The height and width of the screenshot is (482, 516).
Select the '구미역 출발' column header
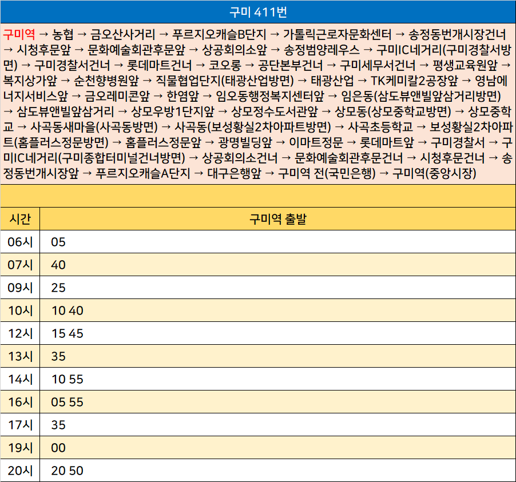click(278, 219)
